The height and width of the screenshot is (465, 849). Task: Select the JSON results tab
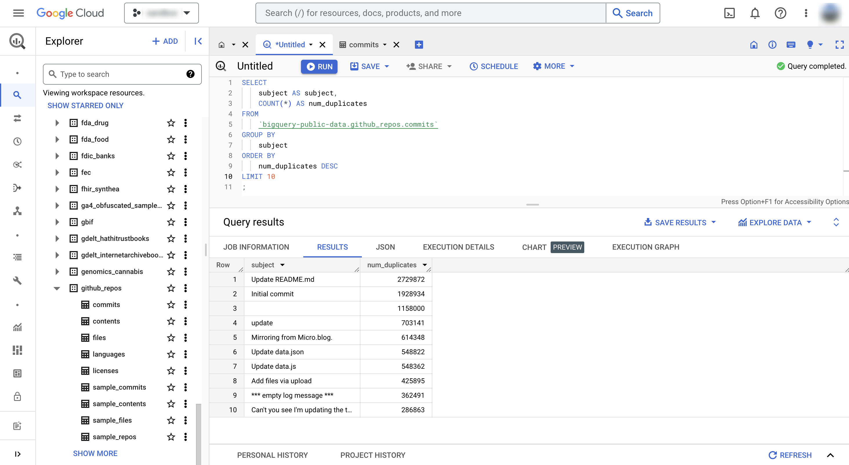tap(385, 247)
